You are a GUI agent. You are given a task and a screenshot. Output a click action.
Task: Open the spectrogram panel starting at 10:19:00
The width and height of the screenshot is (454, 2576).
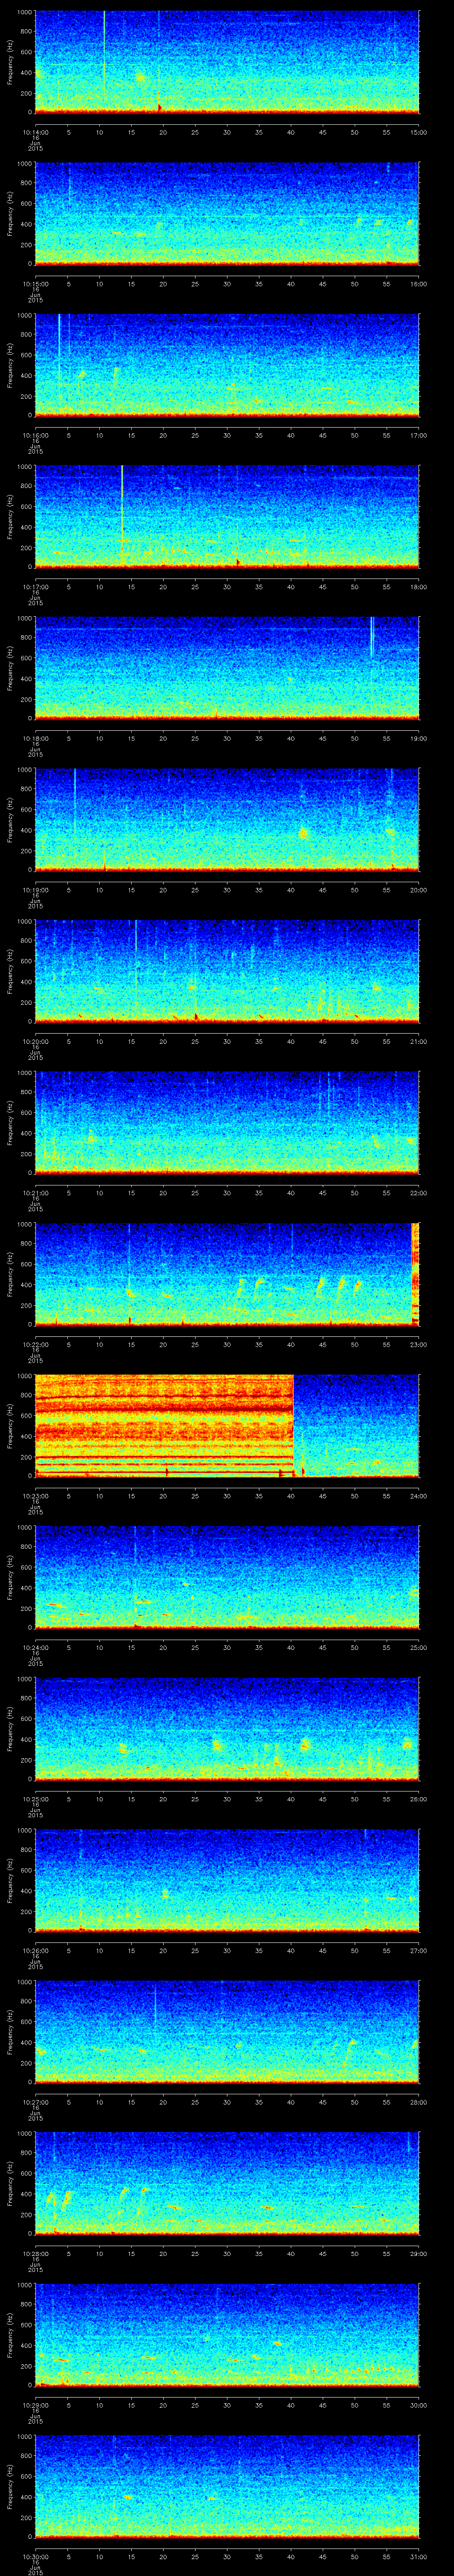[x=227, y=820]
